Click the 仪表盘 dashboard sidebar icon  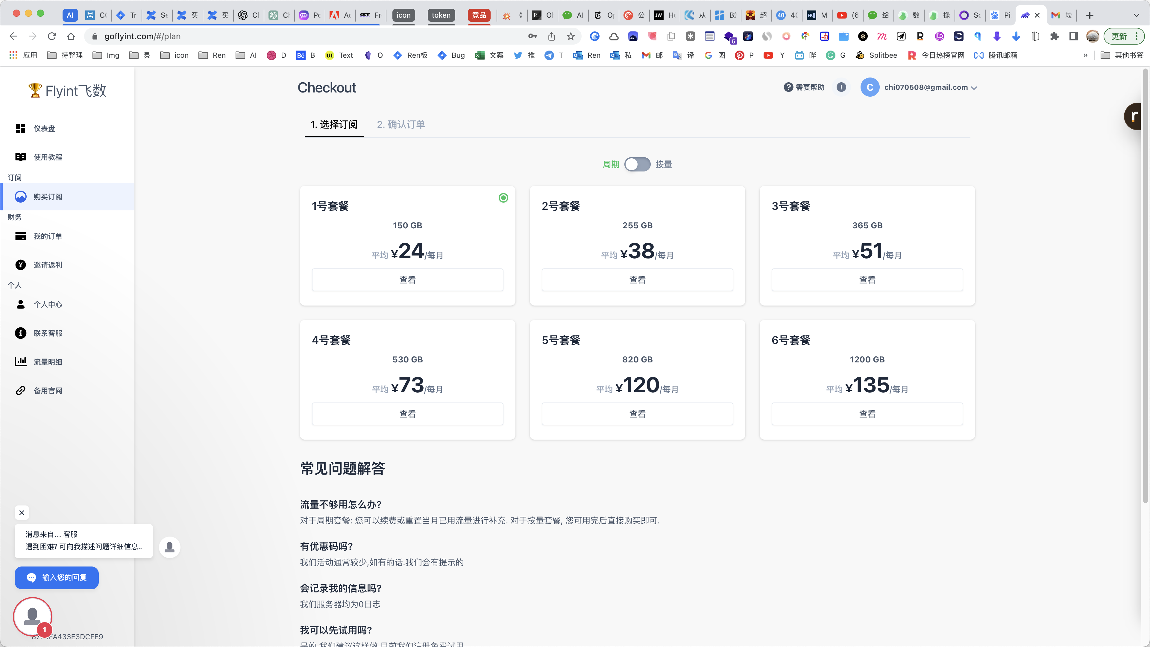21,128
